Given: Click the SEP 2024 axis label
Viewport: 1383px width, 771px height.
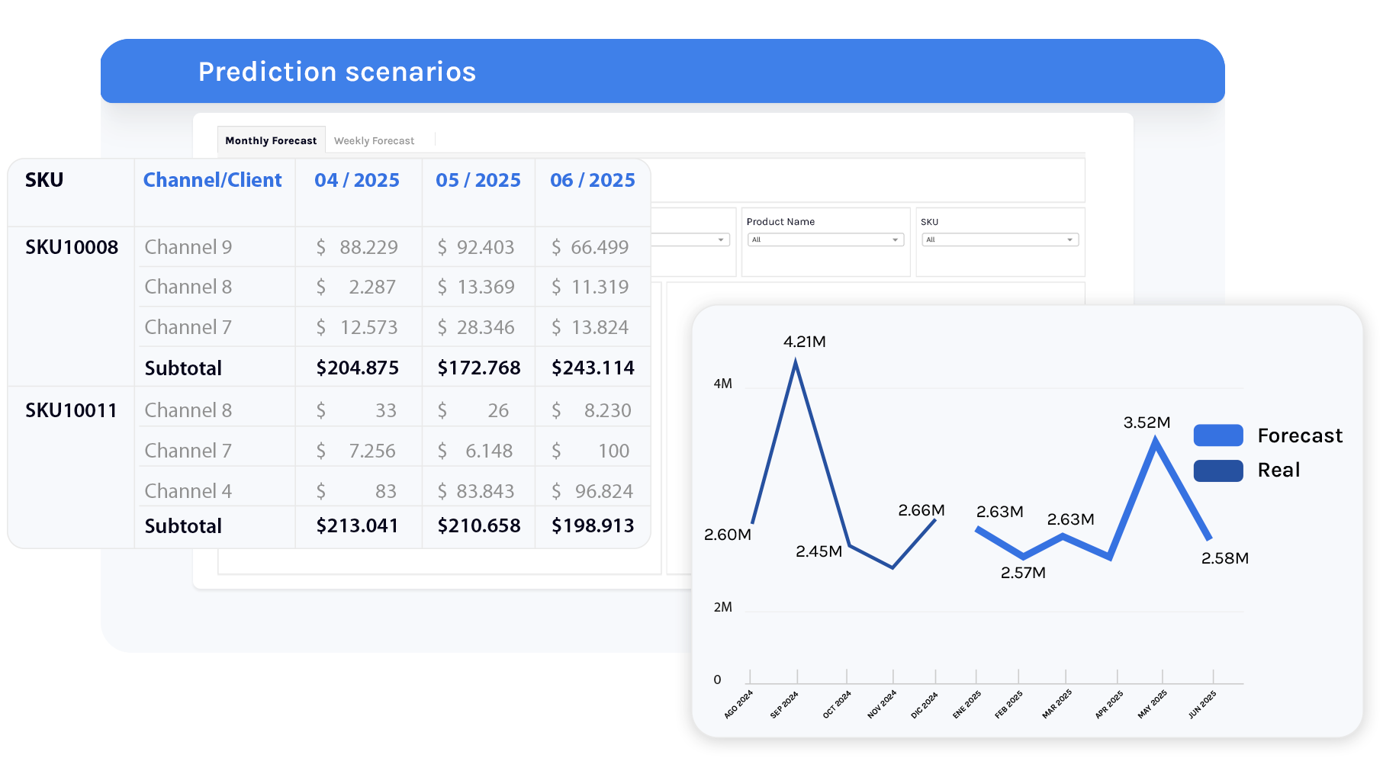Looking at the screenshot, I should 784,705.
